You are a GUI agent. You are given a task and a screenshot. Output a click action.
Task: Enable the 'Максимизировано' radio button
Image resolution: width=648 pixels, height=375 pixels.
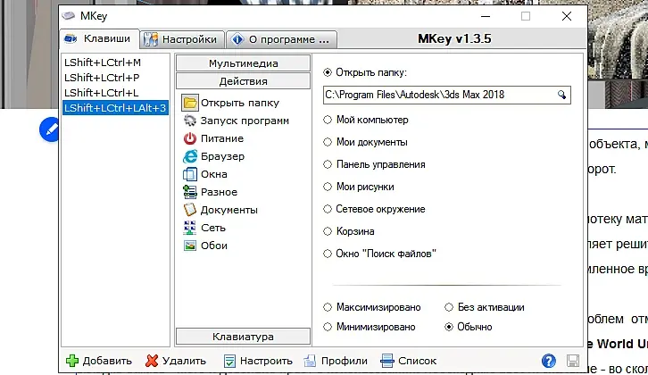tap(328, 307)
